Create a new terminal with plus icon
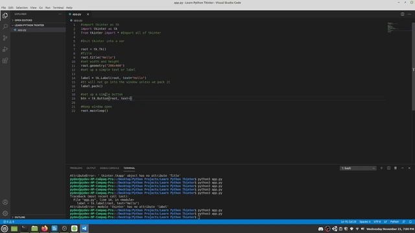415x233 pixels. point(381,168)
